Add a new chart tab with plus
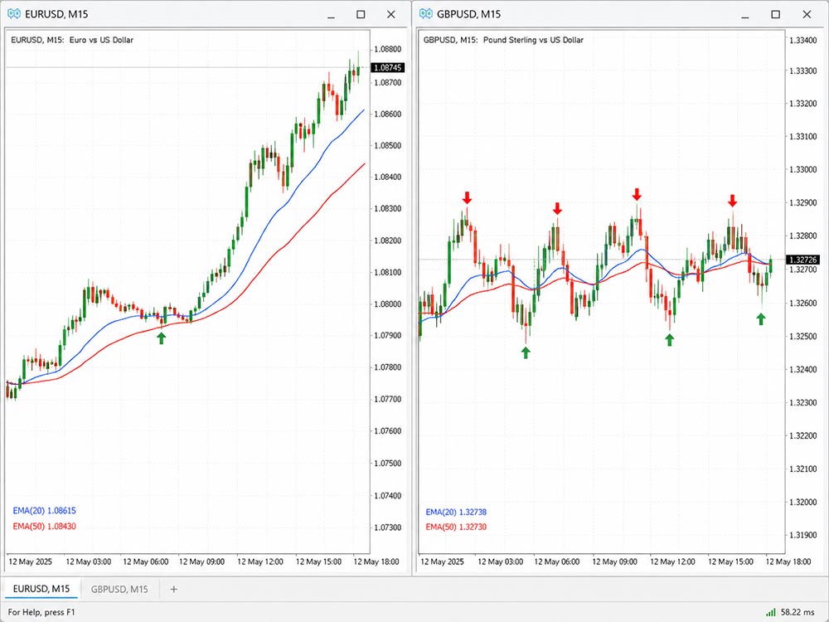 point(173,589)
